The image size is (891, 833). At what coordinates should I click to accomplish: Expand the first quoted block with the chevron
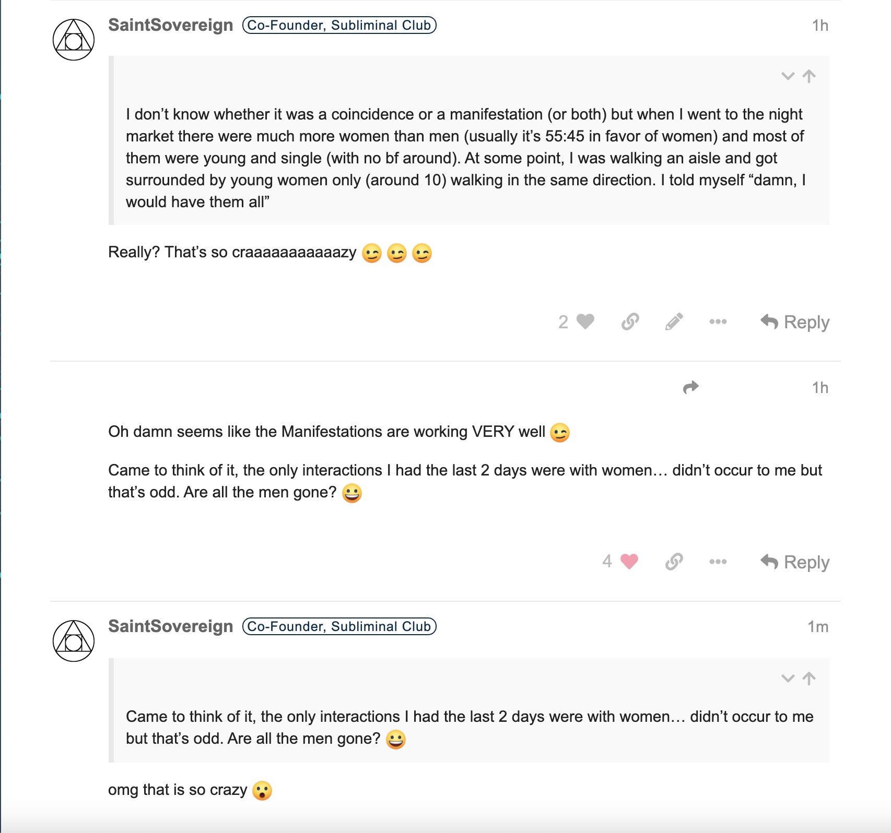point(788,76)
